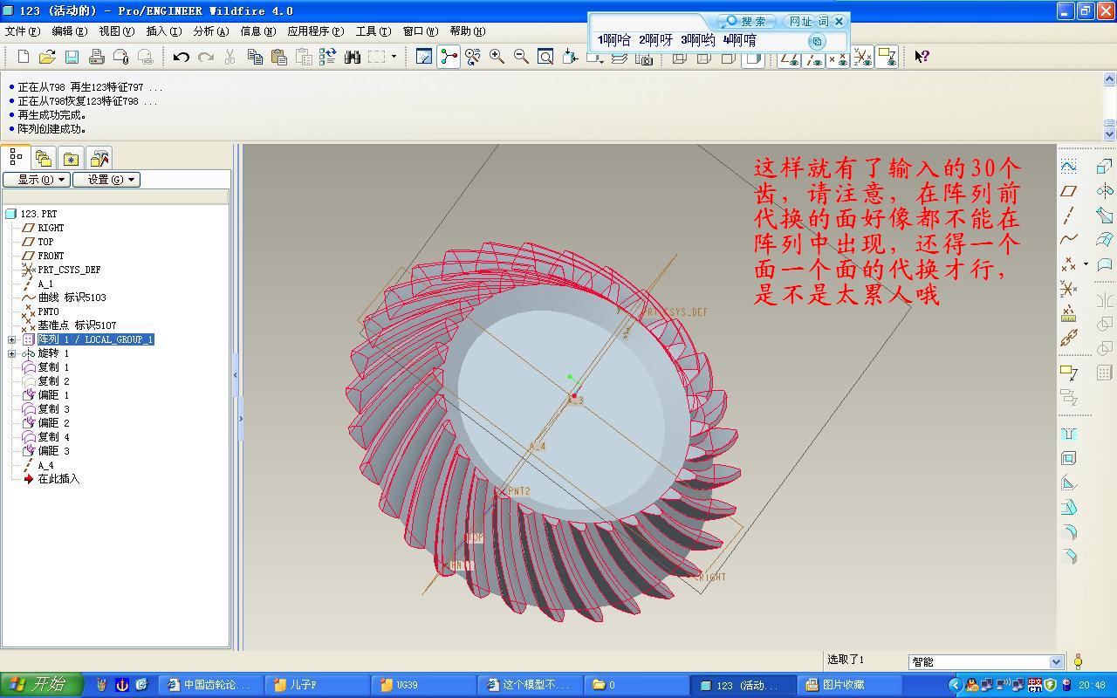Open datum point tool flyout arrow
The height and width of the screenshot is (698, 1117).
coord(1086,263)
